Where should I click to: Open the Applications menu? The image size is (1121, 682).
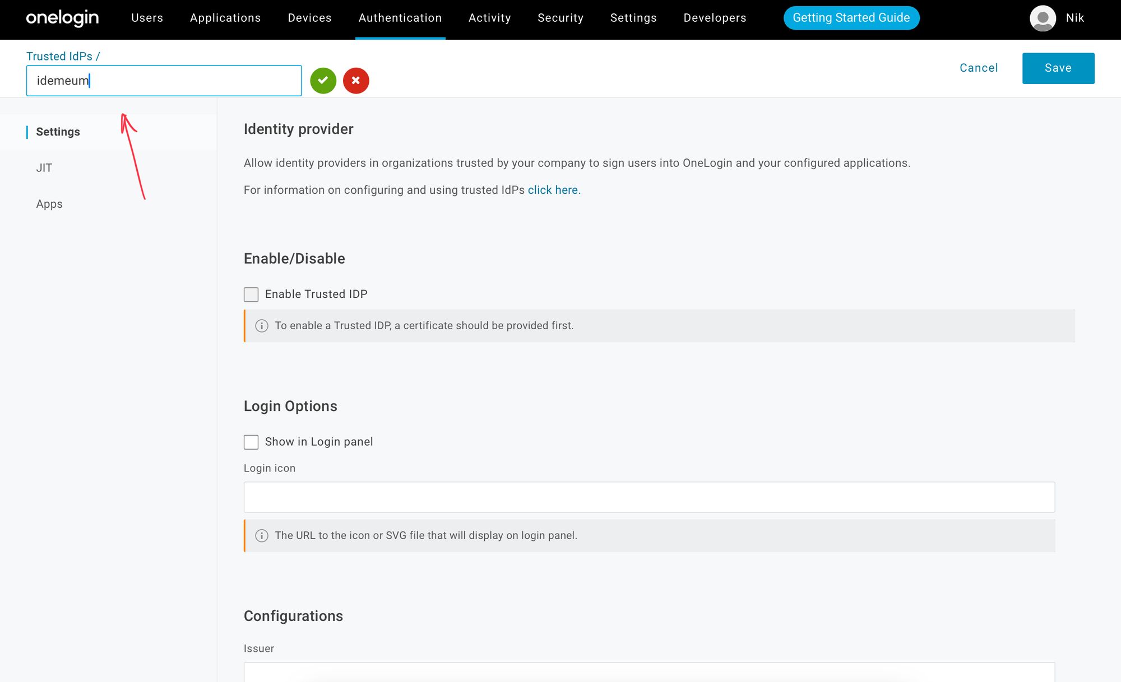(225, 18)
